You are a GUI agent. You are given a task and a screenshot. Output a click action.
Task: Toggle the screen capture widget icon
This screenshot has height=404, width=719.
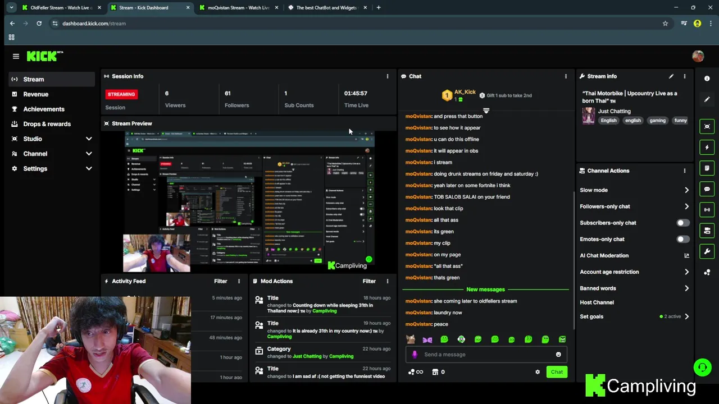tap(707, 127)
